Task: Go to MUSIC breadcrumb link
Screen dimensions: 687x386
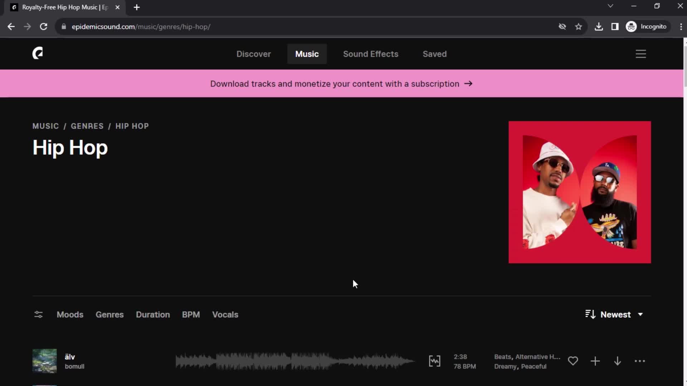Action: coord(45,126)
